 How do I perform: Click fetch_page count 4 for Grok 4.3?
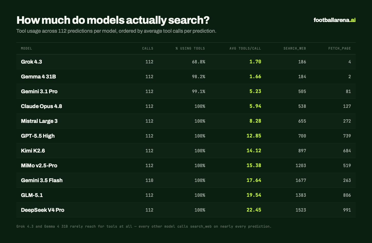[x=350, y=62]
